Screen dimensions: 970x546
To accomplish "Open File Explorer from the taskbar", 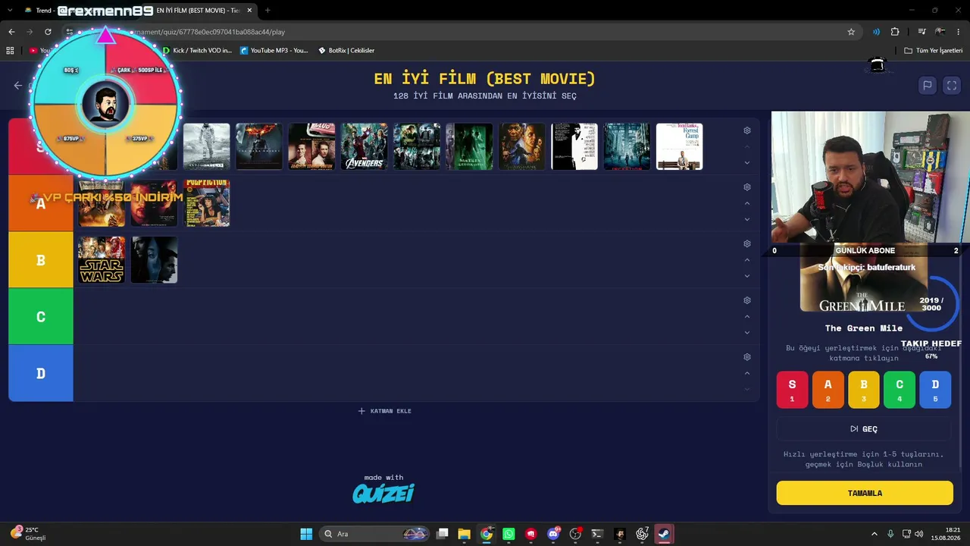I will point(465,534).
